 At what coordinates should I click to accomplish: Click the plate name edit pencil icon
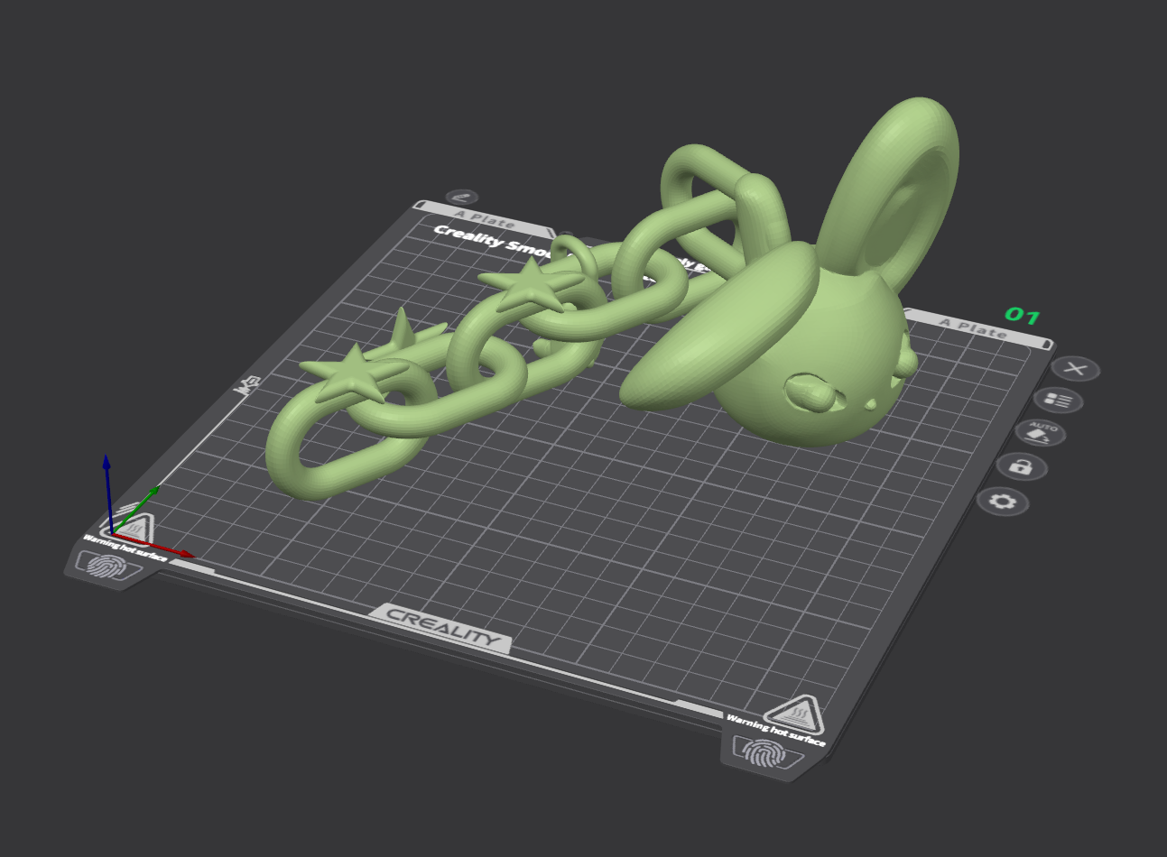point(462,197)
